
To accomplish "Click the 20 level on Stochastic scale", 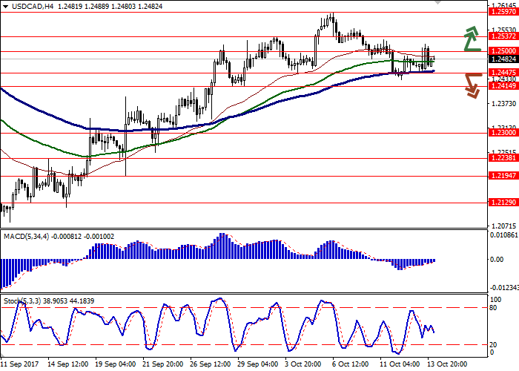I will (493, 345).
